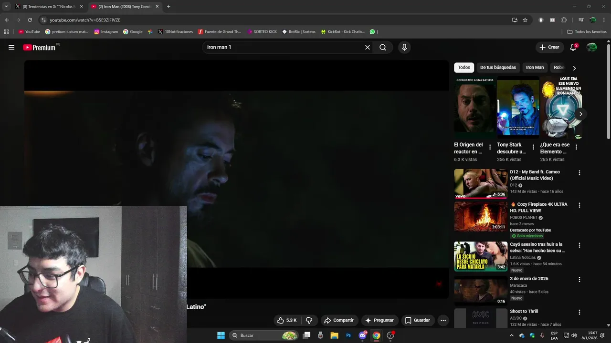Close the Tendencias en X tab
This screenshot has width=611, height=343.
[x=81, y=7]
